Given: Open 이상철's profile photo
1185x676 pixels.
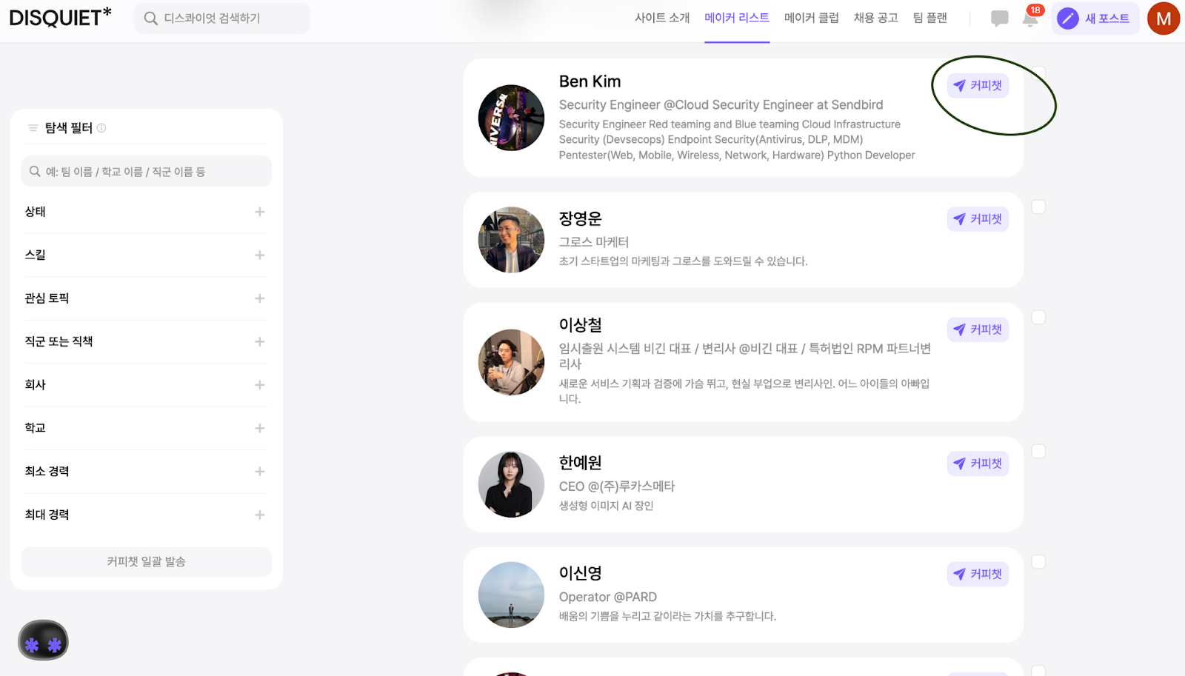Looking at the screenshot, I should [511, 362].
